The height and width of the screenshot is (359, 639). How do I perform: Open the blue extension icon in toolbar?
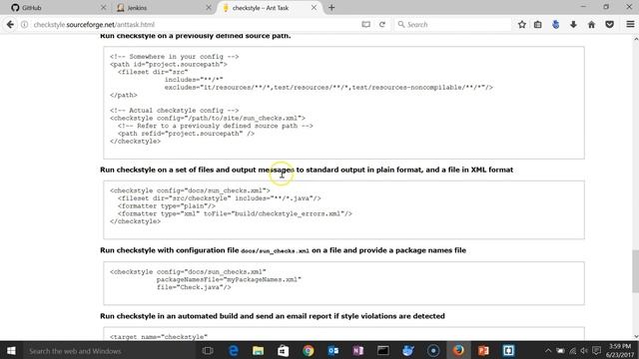[x=555, y=24]
